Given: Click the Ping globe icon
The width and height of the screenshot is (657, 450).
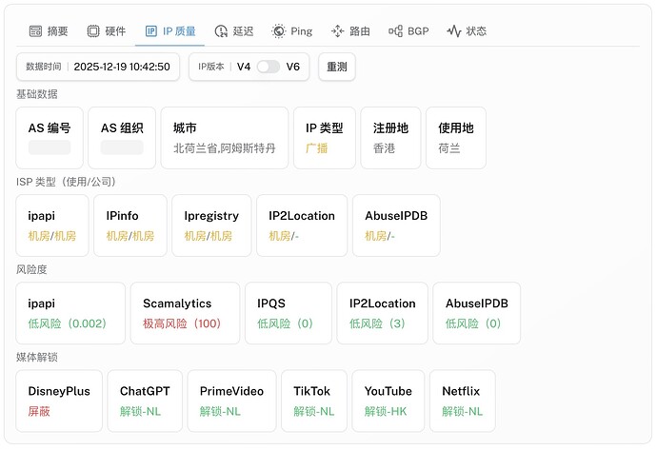Looking at the screenshot, I should pyautogui.click(x=279, y=31).
